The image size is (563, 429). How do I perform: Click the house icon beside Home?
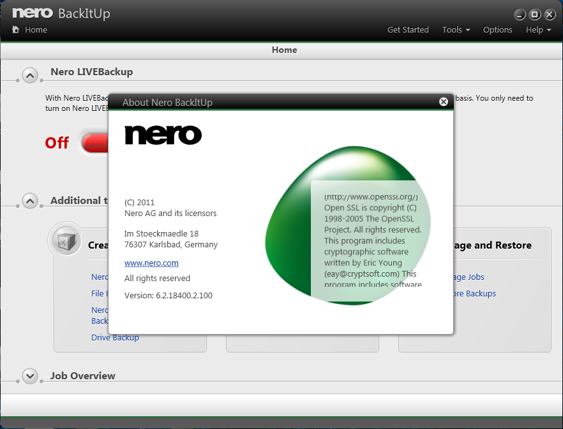pos(15,29)
